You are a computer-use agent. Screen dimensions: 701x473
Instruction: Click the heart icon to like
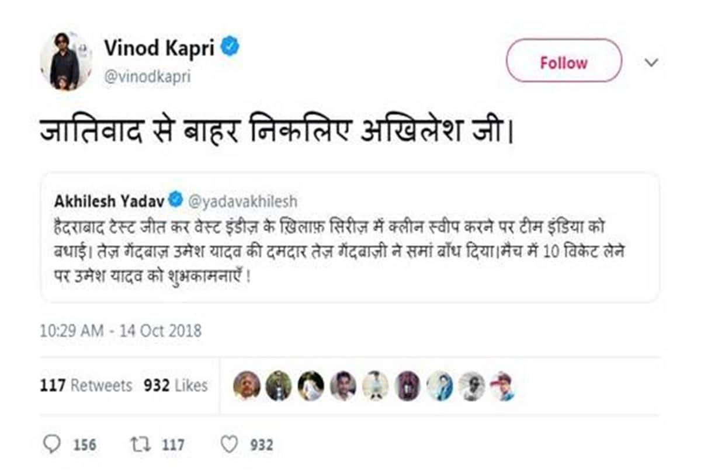coord(230,444)
